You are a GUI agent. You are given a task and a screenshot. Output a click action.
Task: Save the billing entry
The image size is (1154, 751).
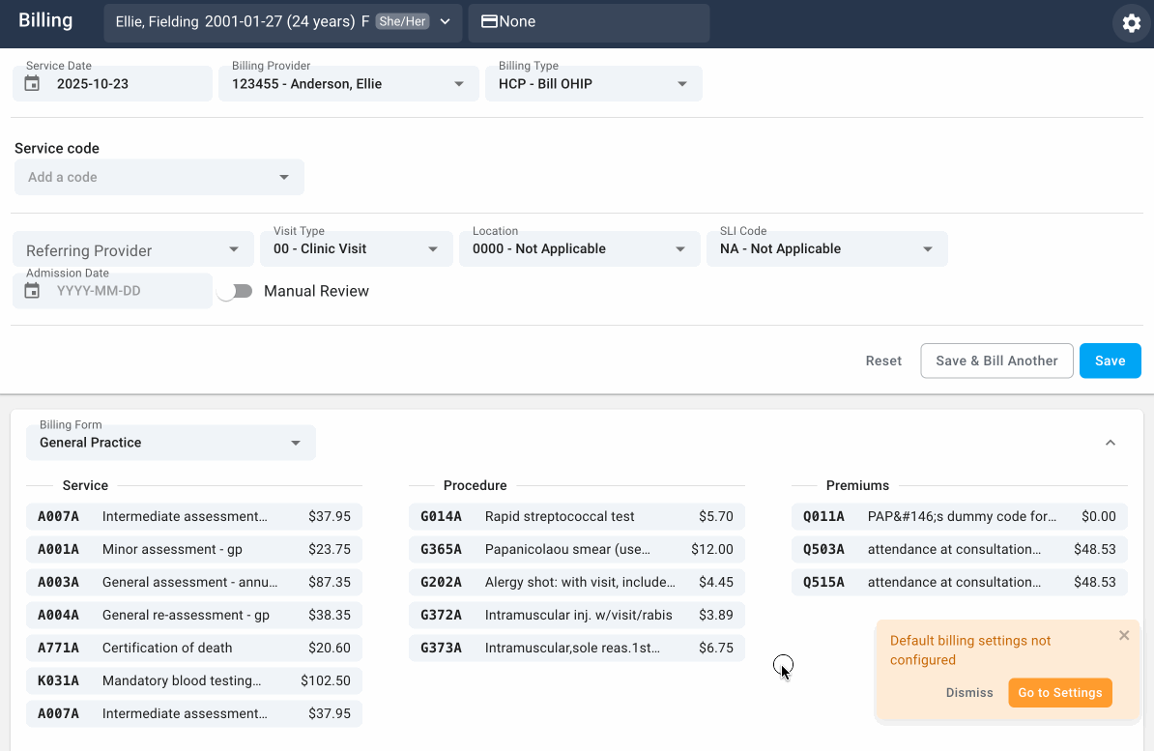[1110, 361]
